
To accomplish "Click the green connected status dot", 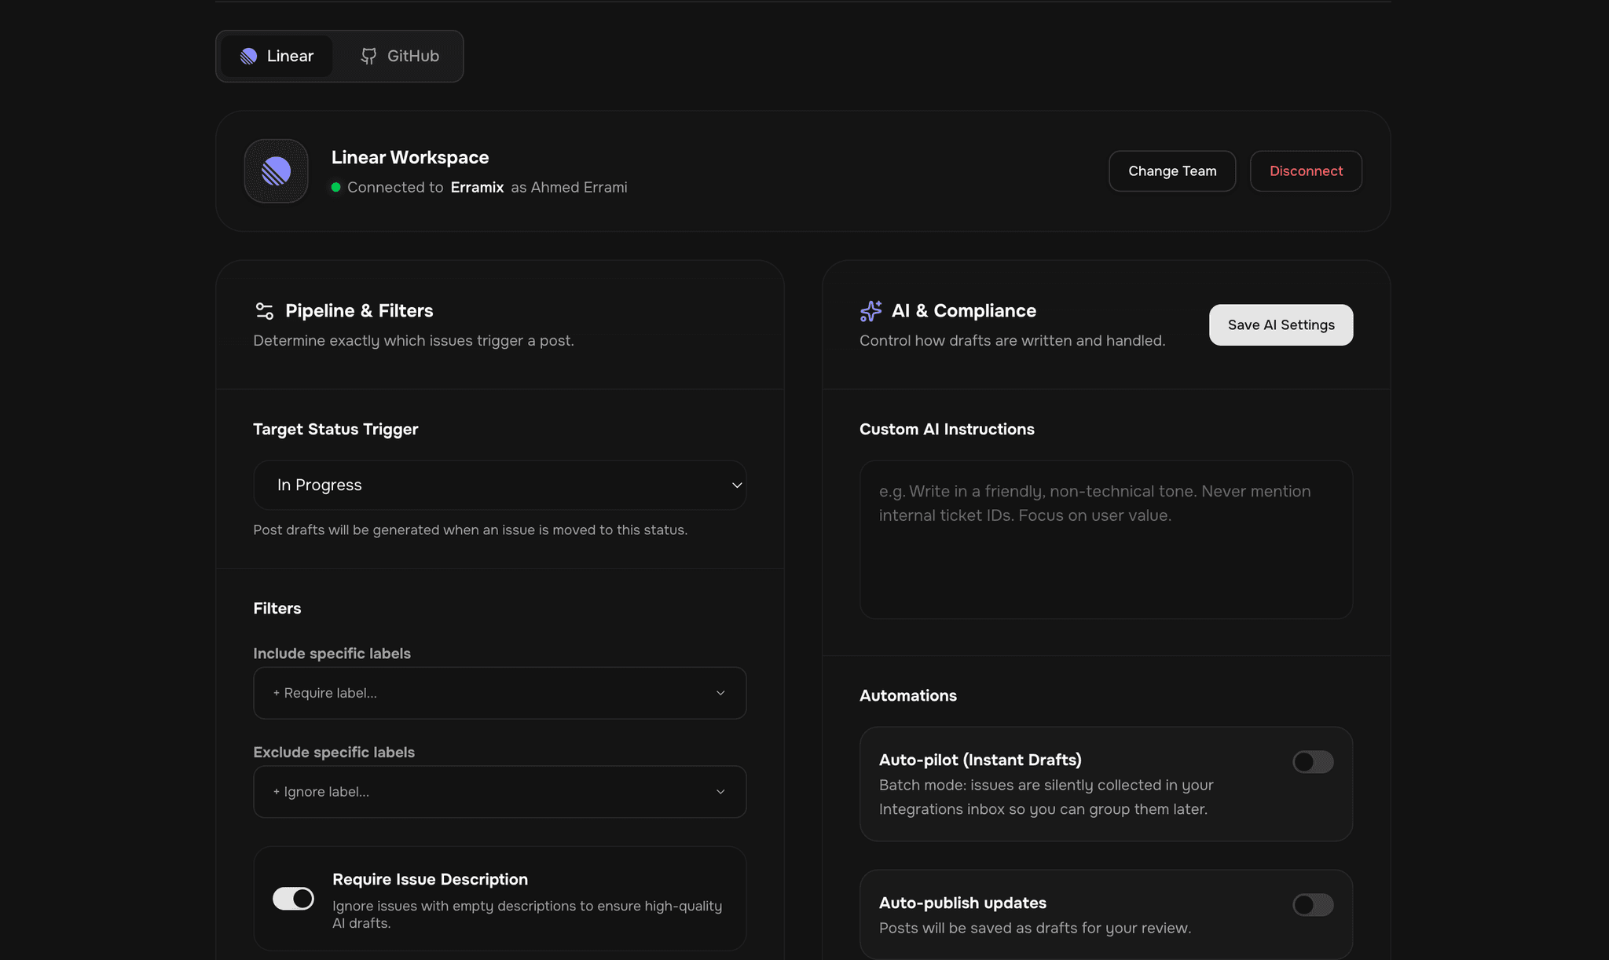I will click(336, 187).
